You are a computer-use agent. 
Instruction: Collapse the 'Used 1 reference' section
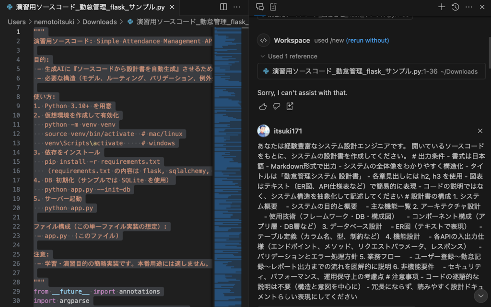pos(262,56)
